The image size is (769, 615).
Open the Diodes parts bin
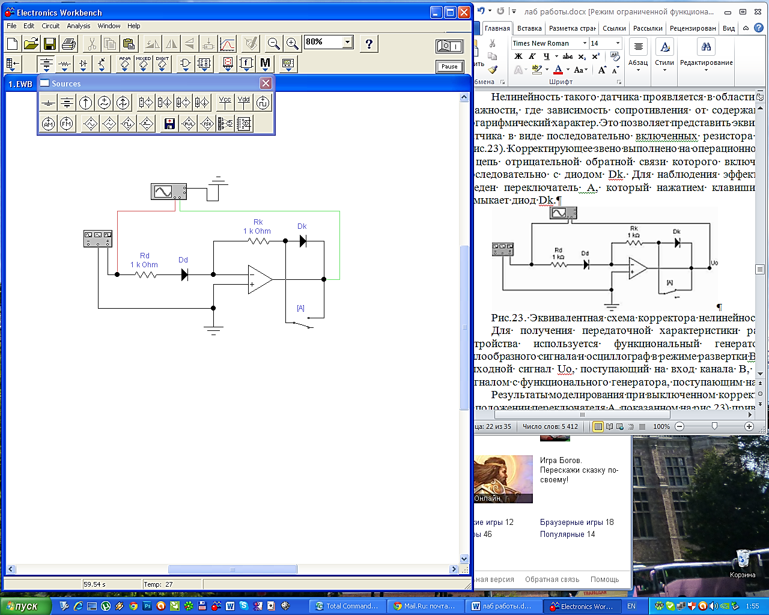(83, 64)
